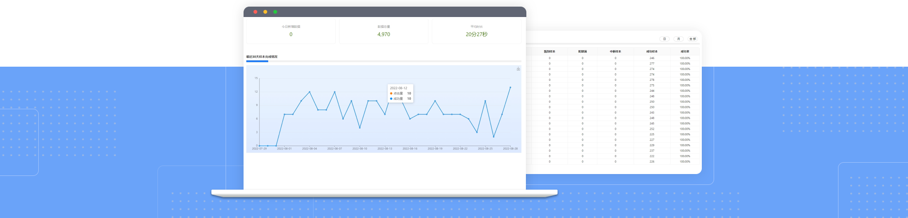Click the 平均时长 value 20分27秒
This screenshot has width=908, height=218.
click(476, 35)
